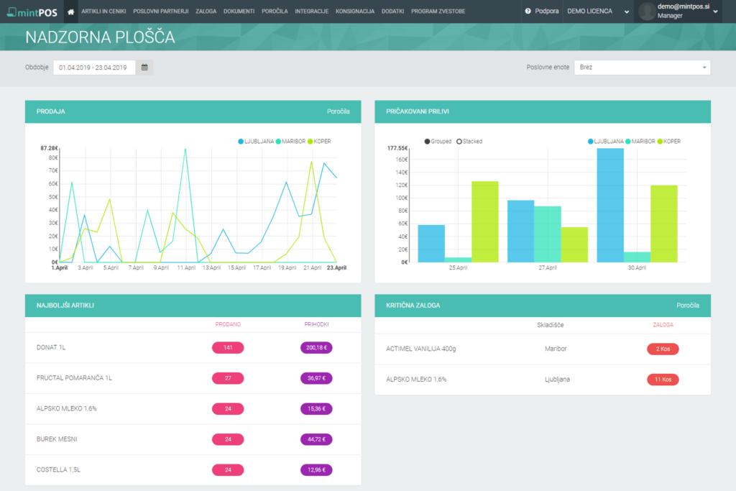The width and height of the screenshot is (736, 491).
Task: Click the Obdobje date range field
Action: coord(94,68)
